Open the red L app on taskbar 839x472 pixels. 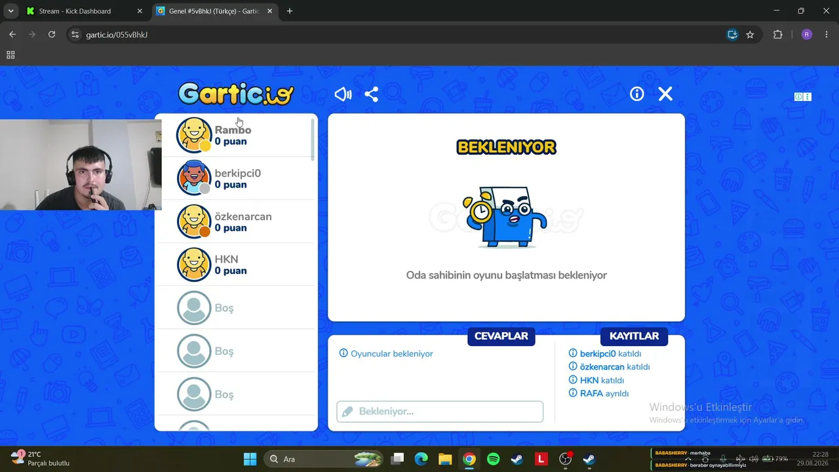(x=541, y=459)
